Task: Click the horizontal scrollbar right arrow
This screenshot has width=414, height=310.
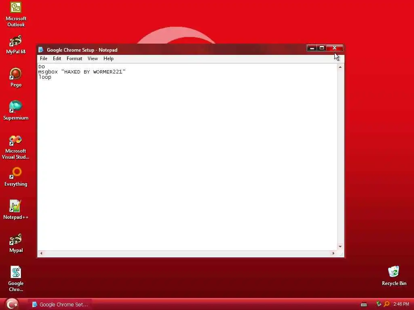Action: point(333,253)
